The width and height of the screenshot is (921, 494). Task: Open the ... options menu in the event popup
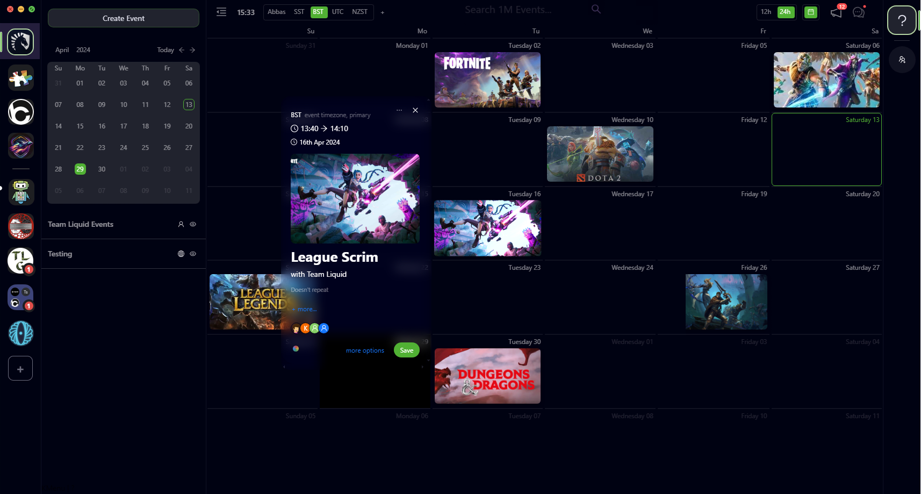399,110
